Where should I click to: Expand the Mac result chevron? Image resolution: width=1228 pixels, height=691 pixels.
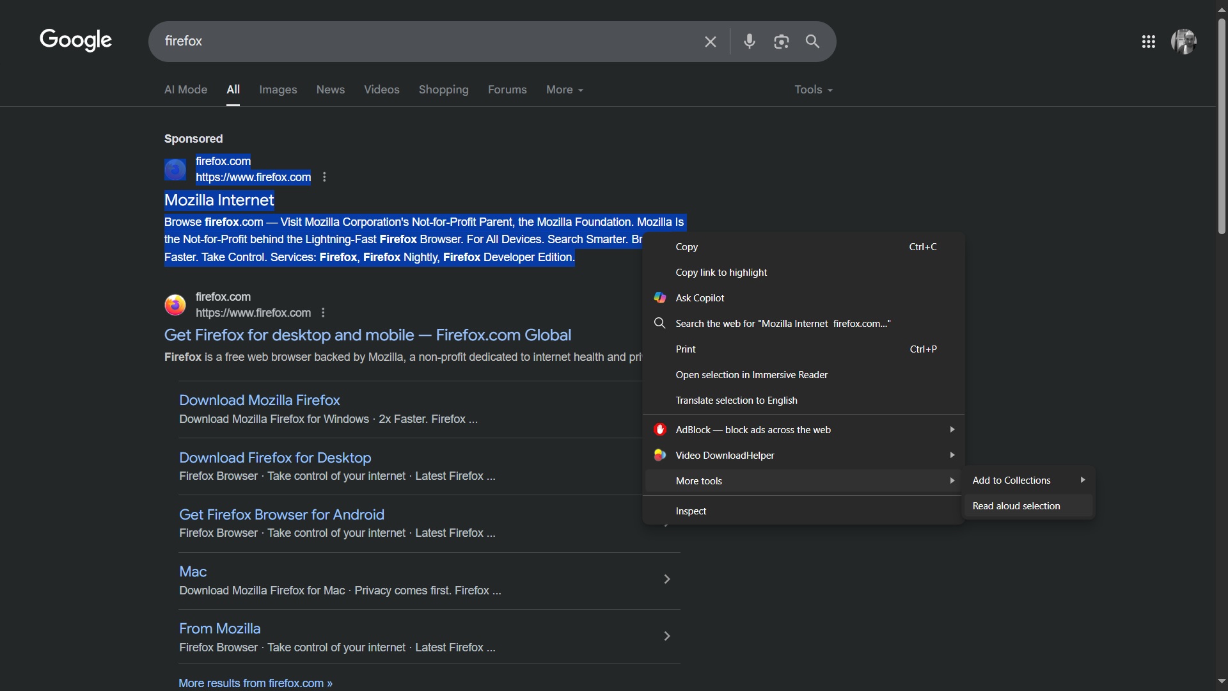click(666, 579)
